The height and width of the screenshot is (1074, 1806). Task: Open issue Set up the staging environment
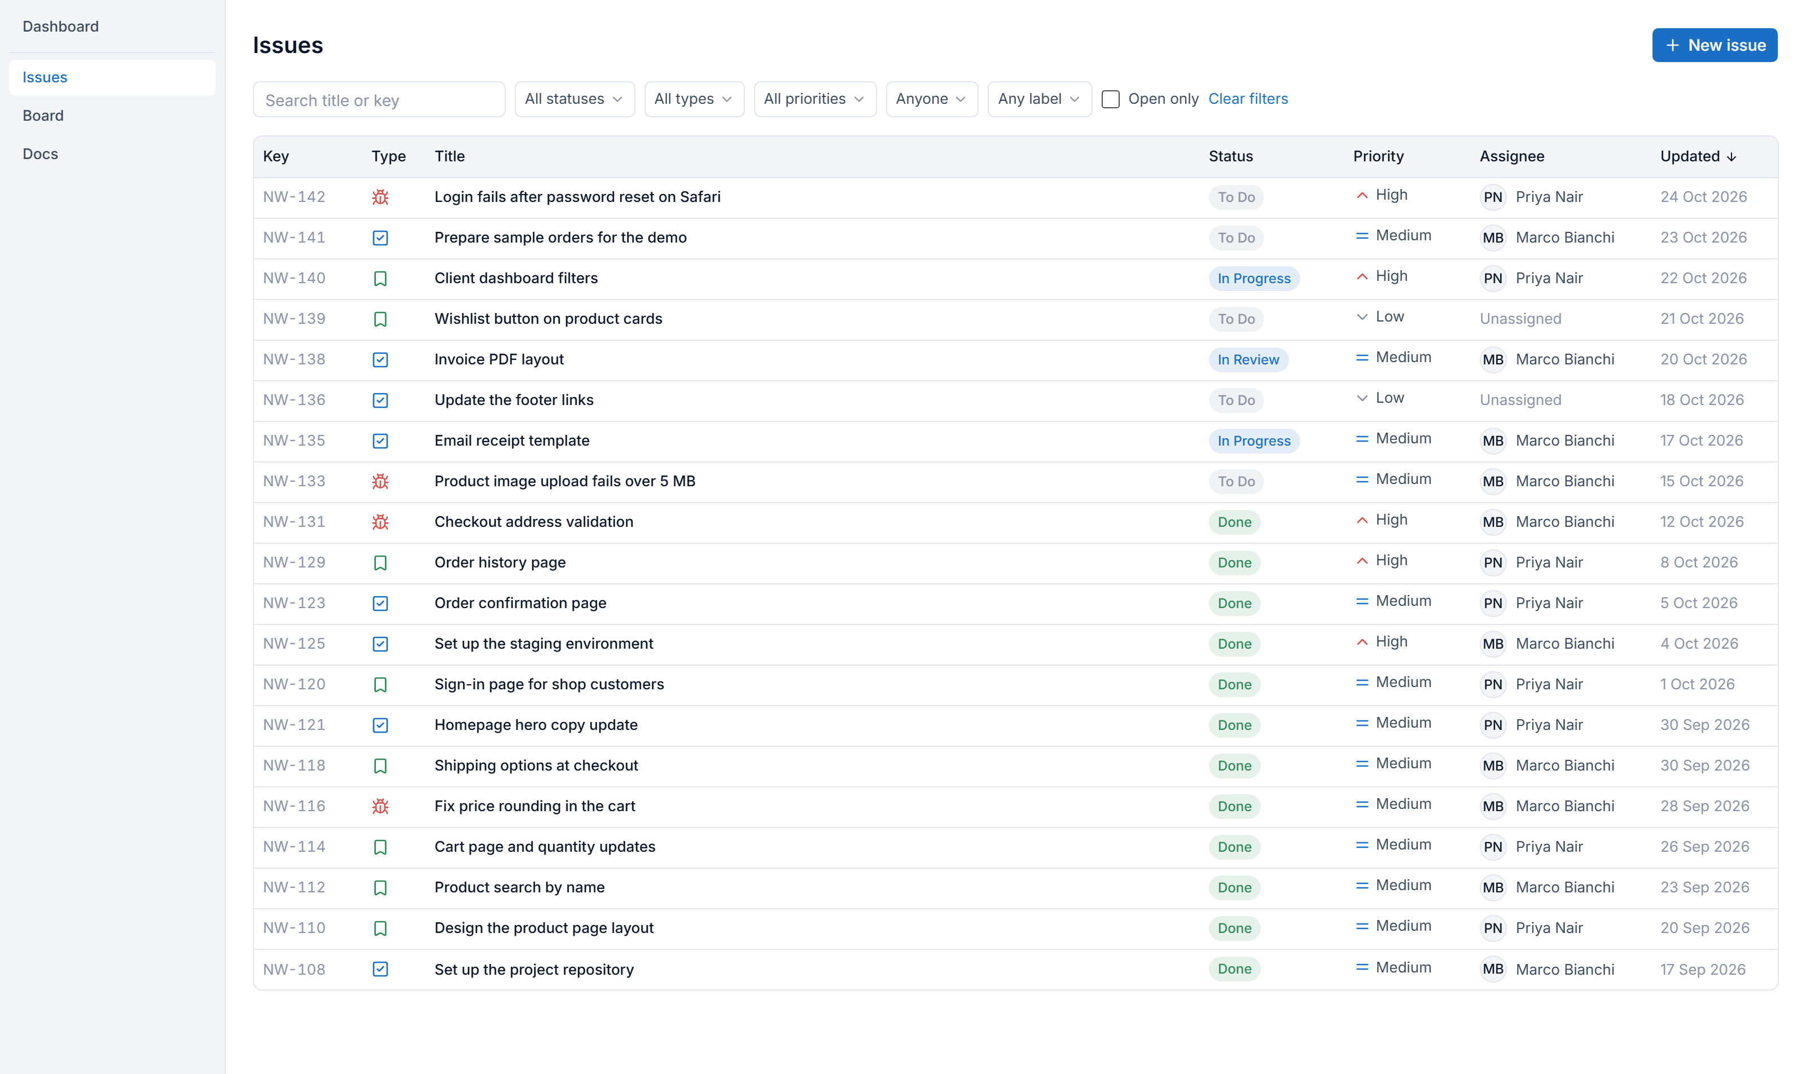543,644
